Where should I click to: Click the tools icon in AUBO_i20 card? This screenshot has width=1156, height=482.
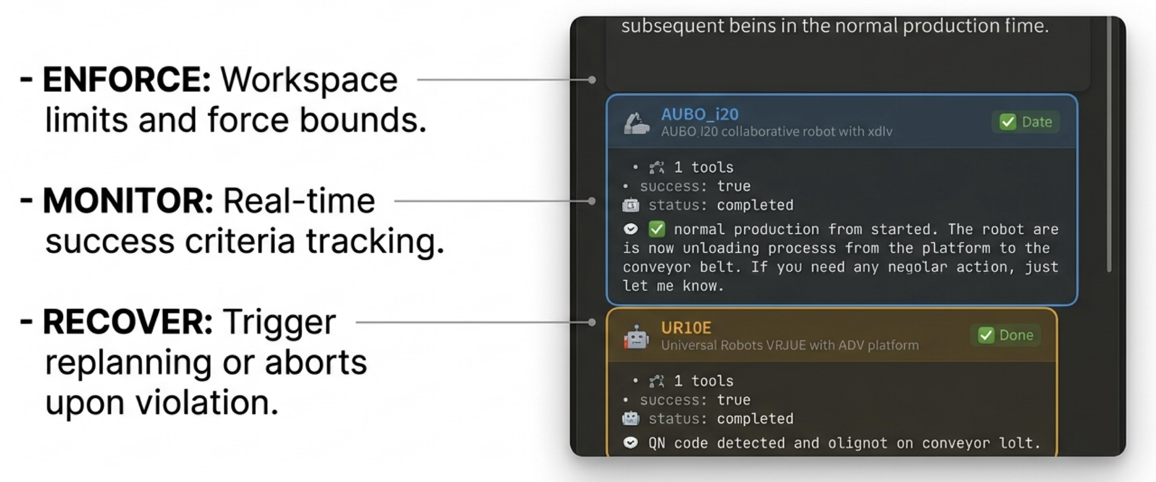point(657,168)
